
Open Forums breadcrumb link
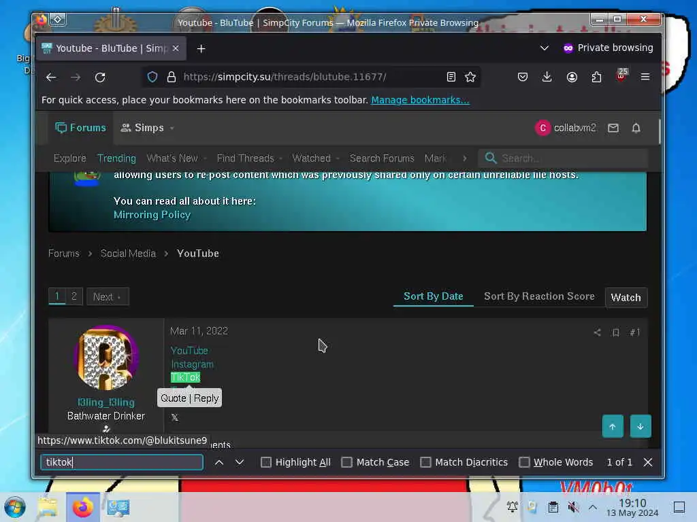click(x=63, y=254)
